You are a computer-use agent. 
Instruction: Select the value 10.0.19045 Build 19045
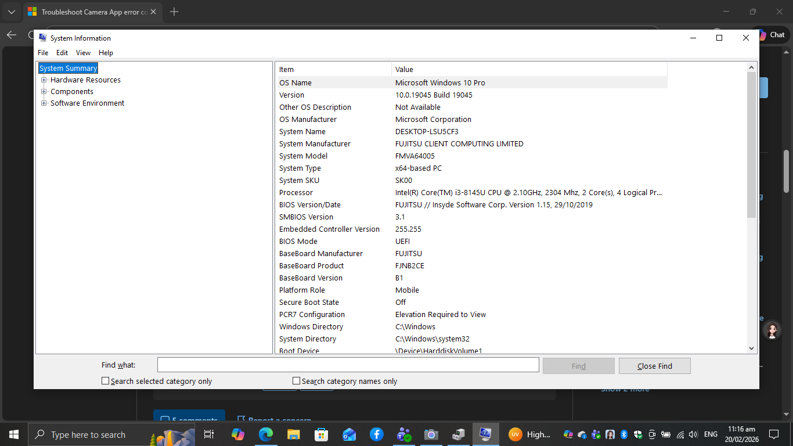(x=434, y=95)
